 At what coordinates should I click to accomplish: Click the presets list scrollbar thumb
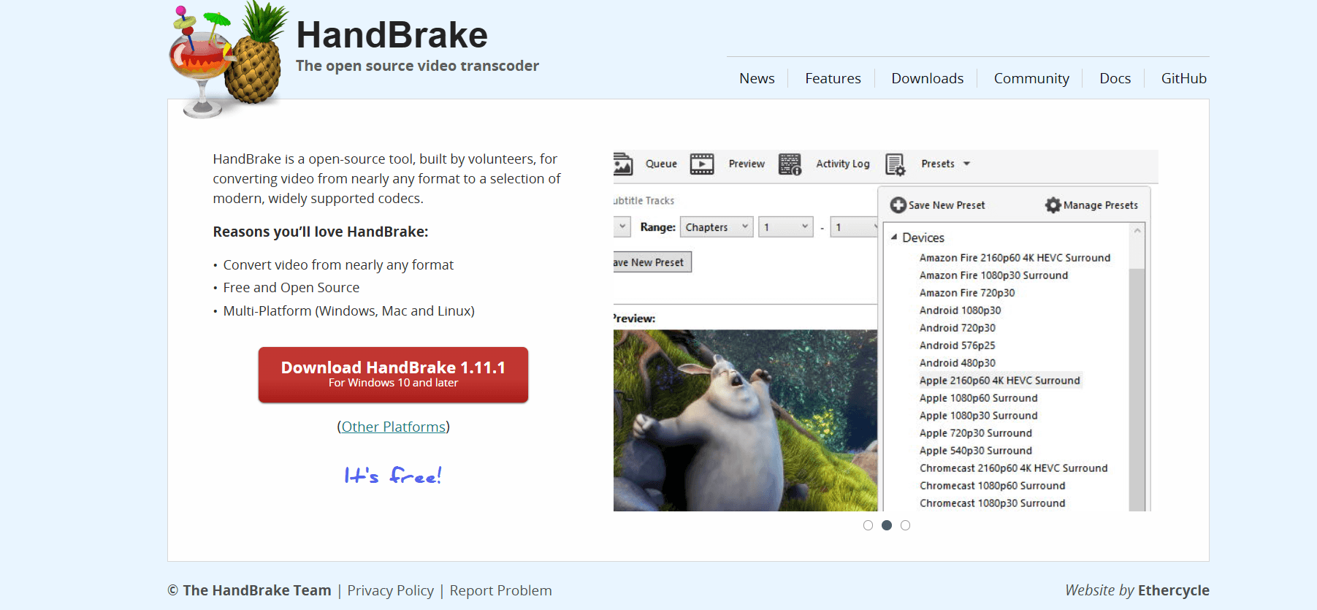point(1137,389)
